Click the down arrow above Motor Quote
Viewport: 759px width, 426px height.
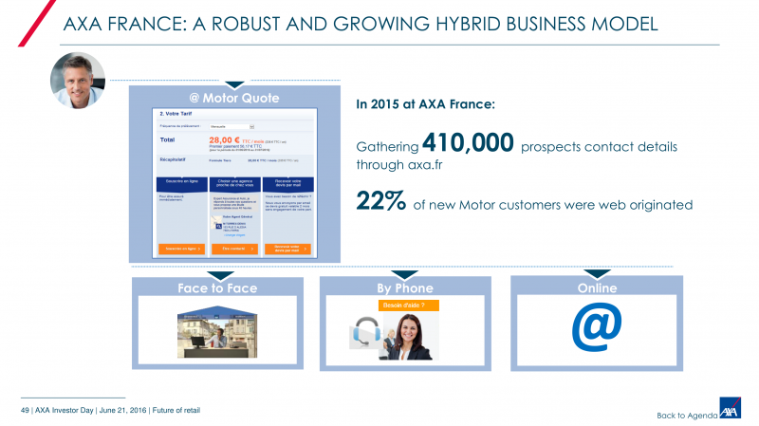click(234, 84)
